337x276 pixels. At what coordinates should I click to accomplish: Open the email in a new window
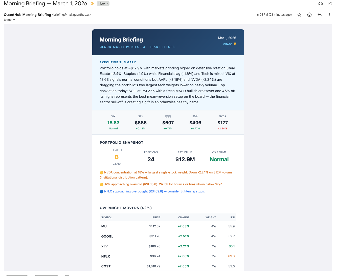[329, 4]
